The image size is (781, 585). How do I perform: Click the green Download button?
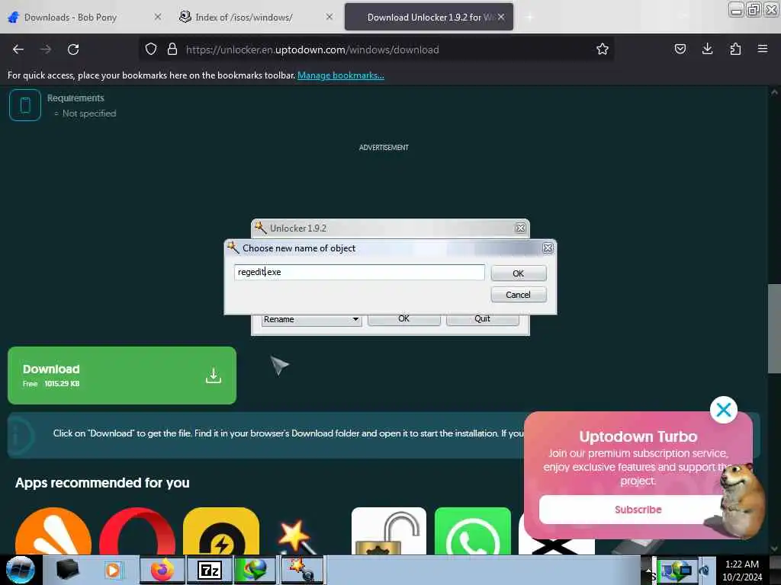click(122, 376)
